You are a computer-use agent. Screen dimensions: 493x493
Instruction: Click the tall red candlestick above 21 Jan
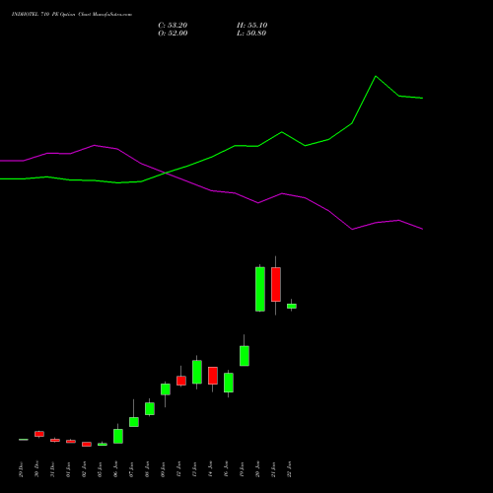pos(276,284)
